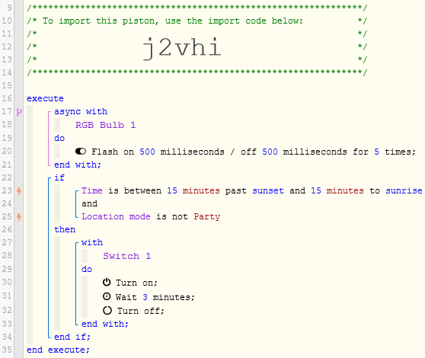Screen dimensions: 425x358
Task: Select the Location mode is not Party condition
Action: (x=151, y=216)
